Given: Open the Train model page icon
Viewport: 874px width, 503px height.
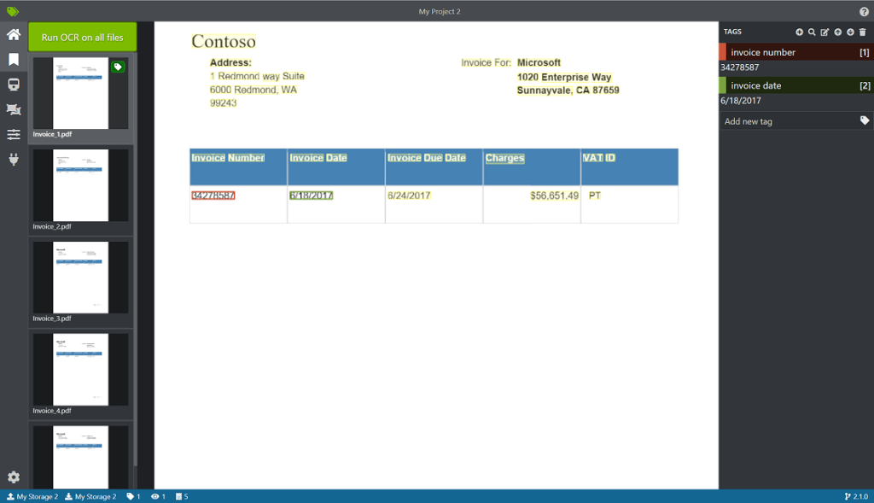Looking at the screenshot, I should point(13,85).
